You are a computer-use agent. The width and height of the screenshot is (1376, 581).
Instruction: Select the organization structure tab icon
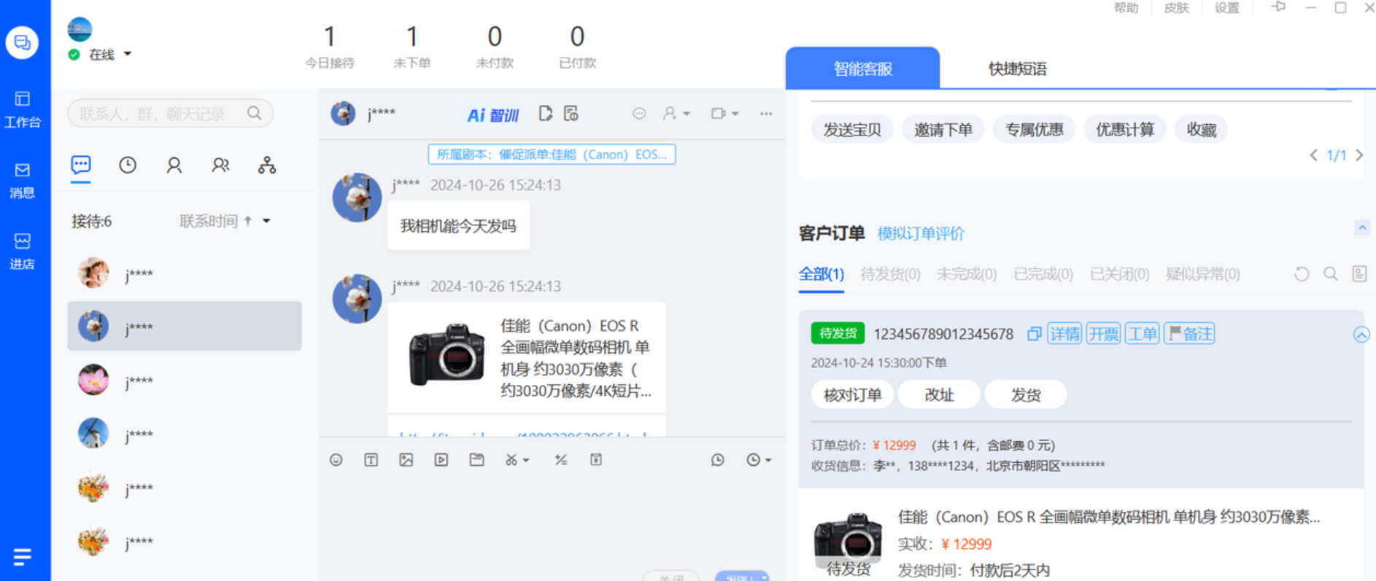click(267, 165)
